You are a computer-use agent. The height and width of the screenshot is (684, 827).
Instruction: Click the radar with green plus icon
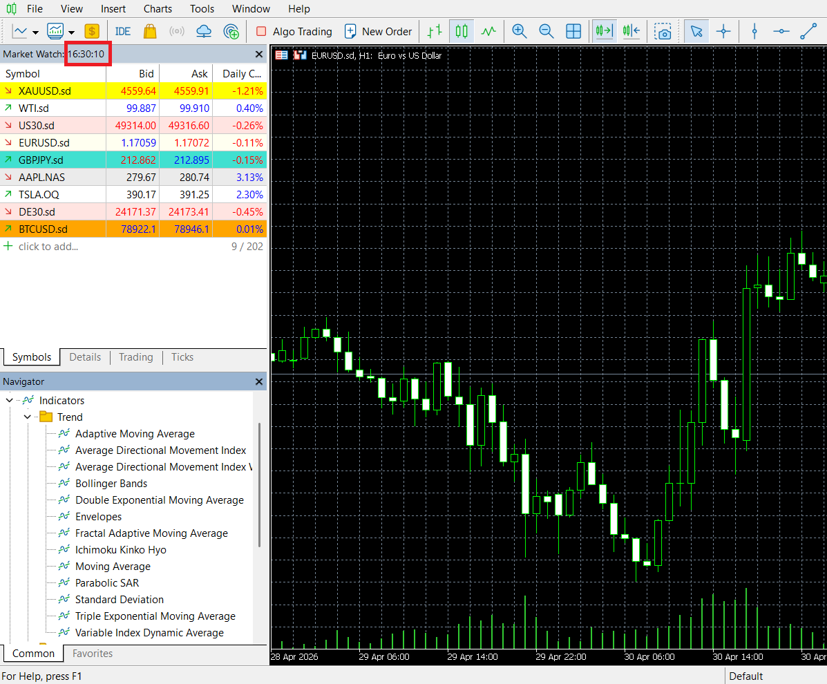pos(231,32)
